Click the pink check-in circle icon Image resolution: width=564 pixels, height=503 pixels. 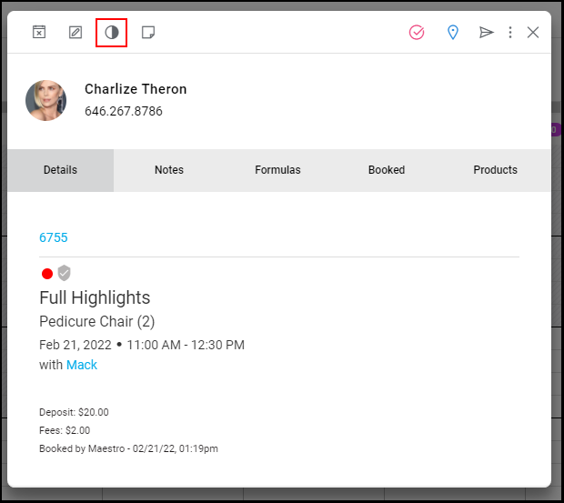[417, 33]
